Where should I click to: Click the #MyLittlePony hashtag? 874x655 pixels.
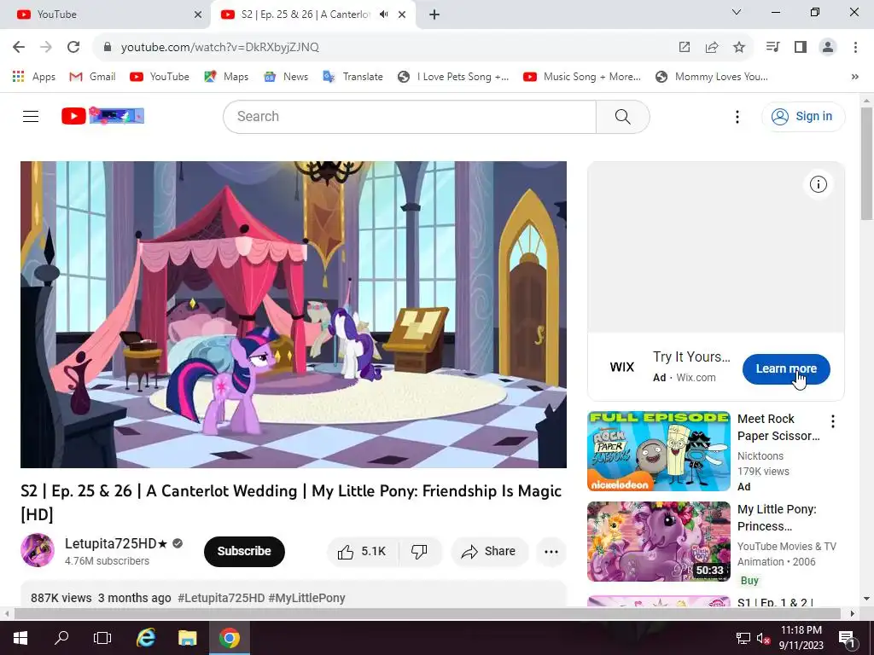tap(306, 598)
